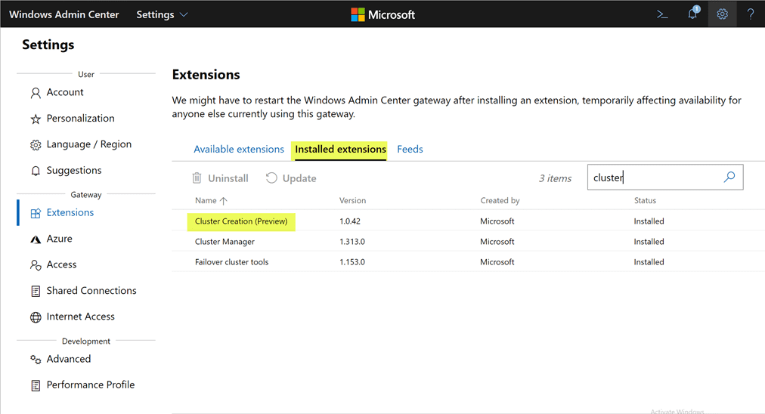Open Azure settings in sidebar
The width and height of the screenshot is (765, 414).
pyautogui.click(x=59, y=239)
